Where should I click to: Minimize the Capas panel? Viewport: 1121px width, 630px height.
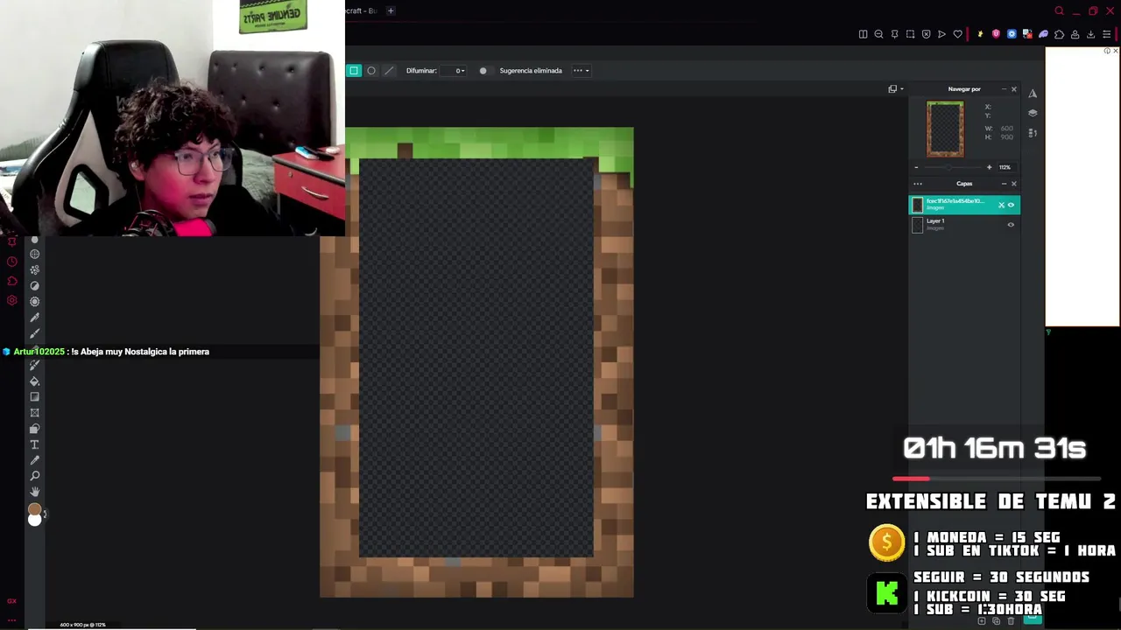(x=1004, y=184)
